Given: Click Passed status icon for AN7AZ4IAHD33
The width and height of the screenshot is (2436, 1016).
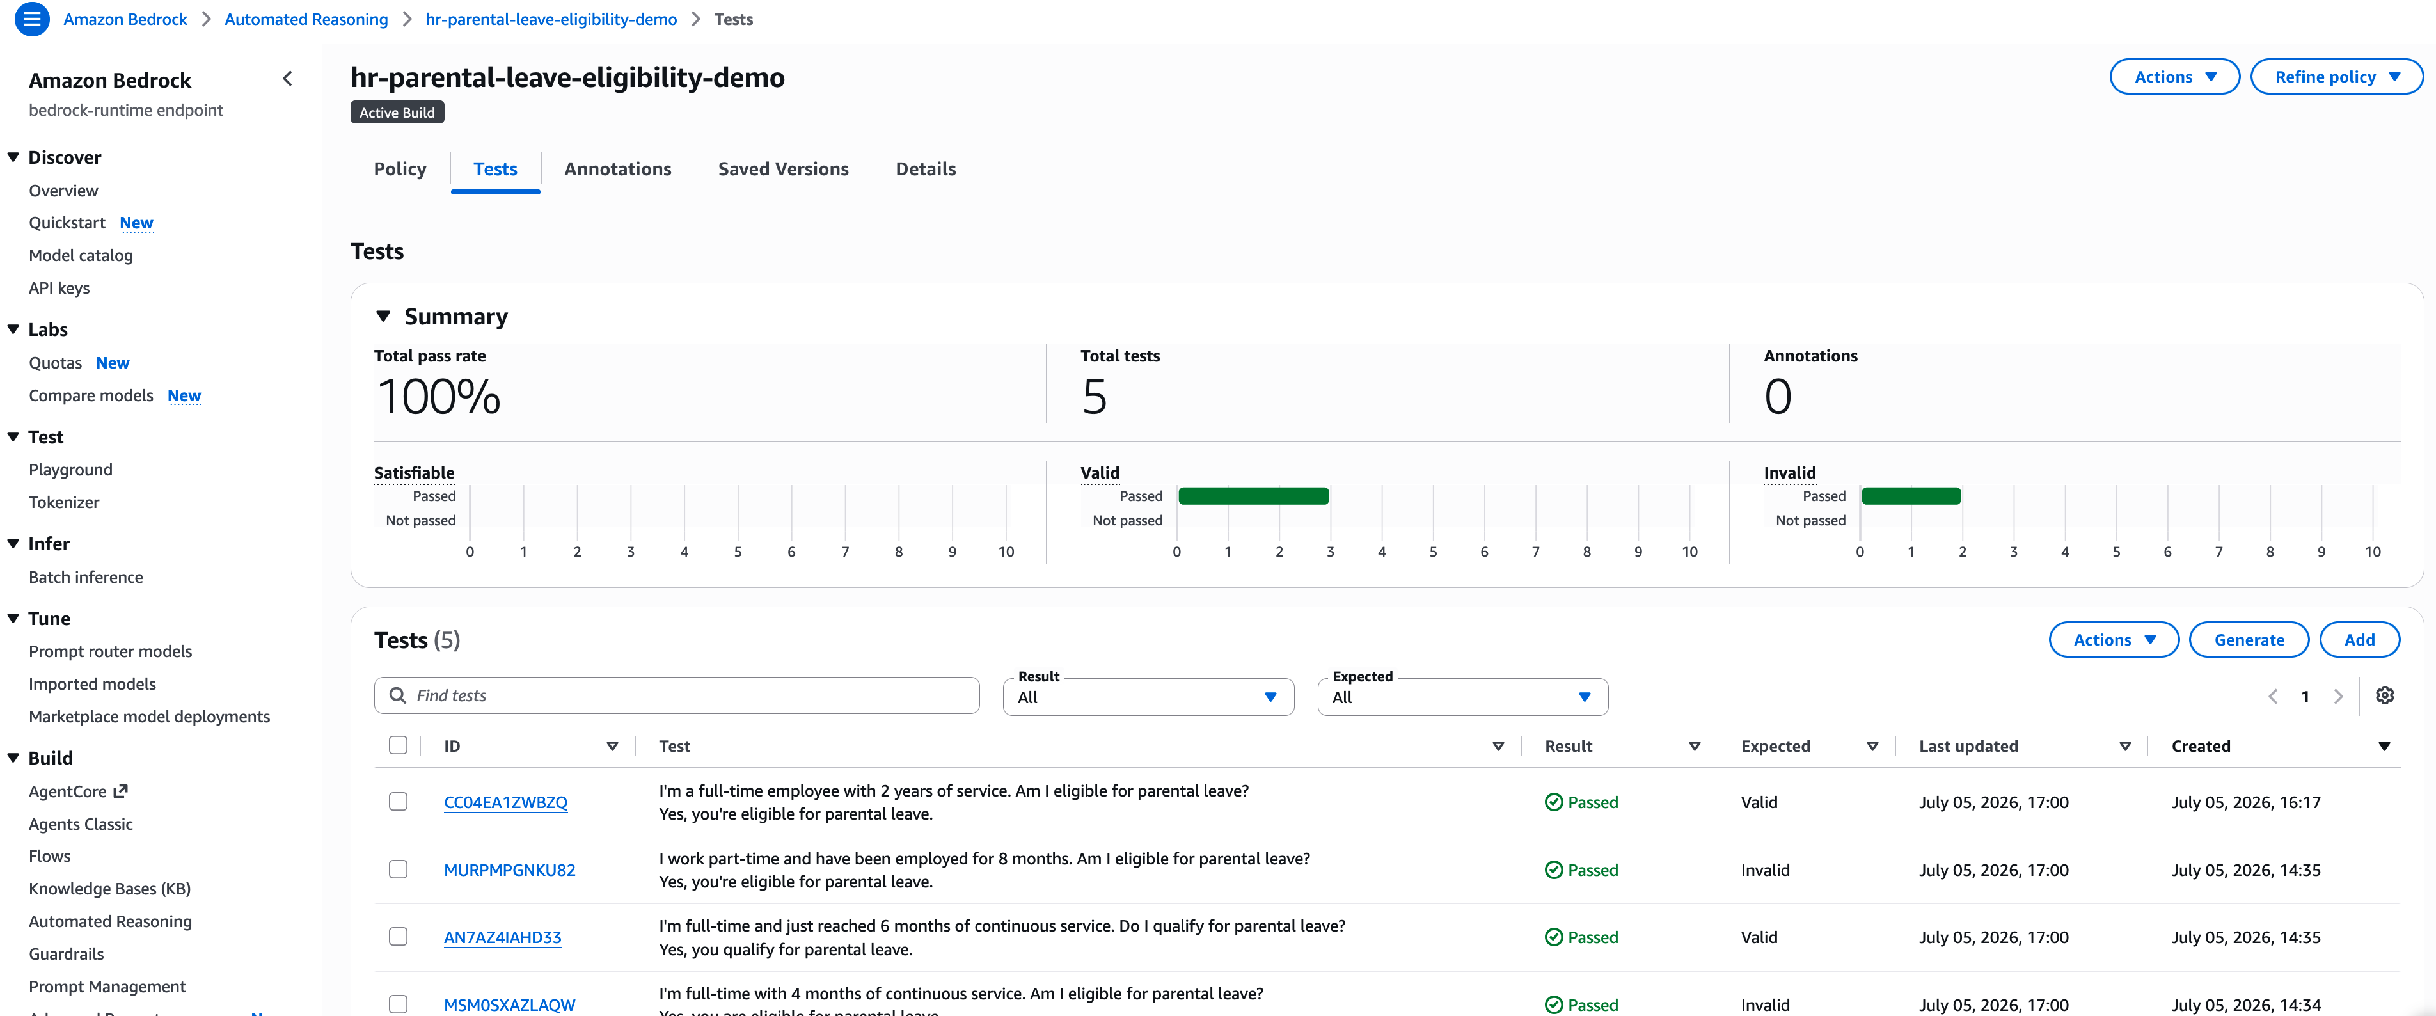Looking at the screenshot, I should tap(1553, 937).
